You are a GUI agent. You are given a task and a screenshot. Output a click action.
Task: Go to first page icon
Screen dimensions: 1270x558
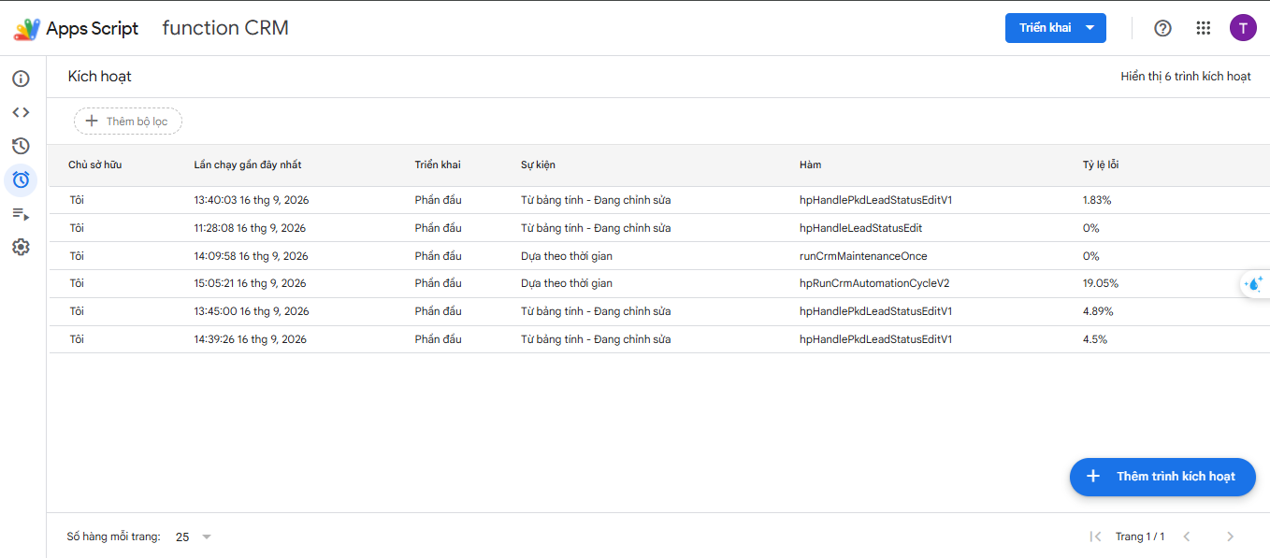[x=1095, y=537]
